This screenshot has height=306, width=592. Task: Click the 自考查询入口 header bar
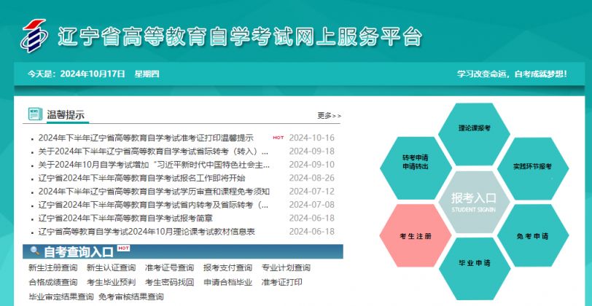183,251
